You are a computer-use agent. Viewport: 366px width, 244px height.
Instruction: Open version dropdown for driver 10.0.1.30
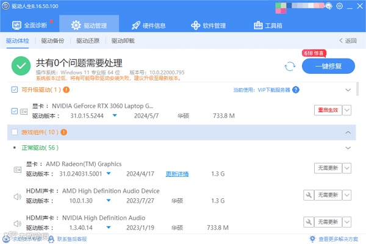tap(109, 200)
